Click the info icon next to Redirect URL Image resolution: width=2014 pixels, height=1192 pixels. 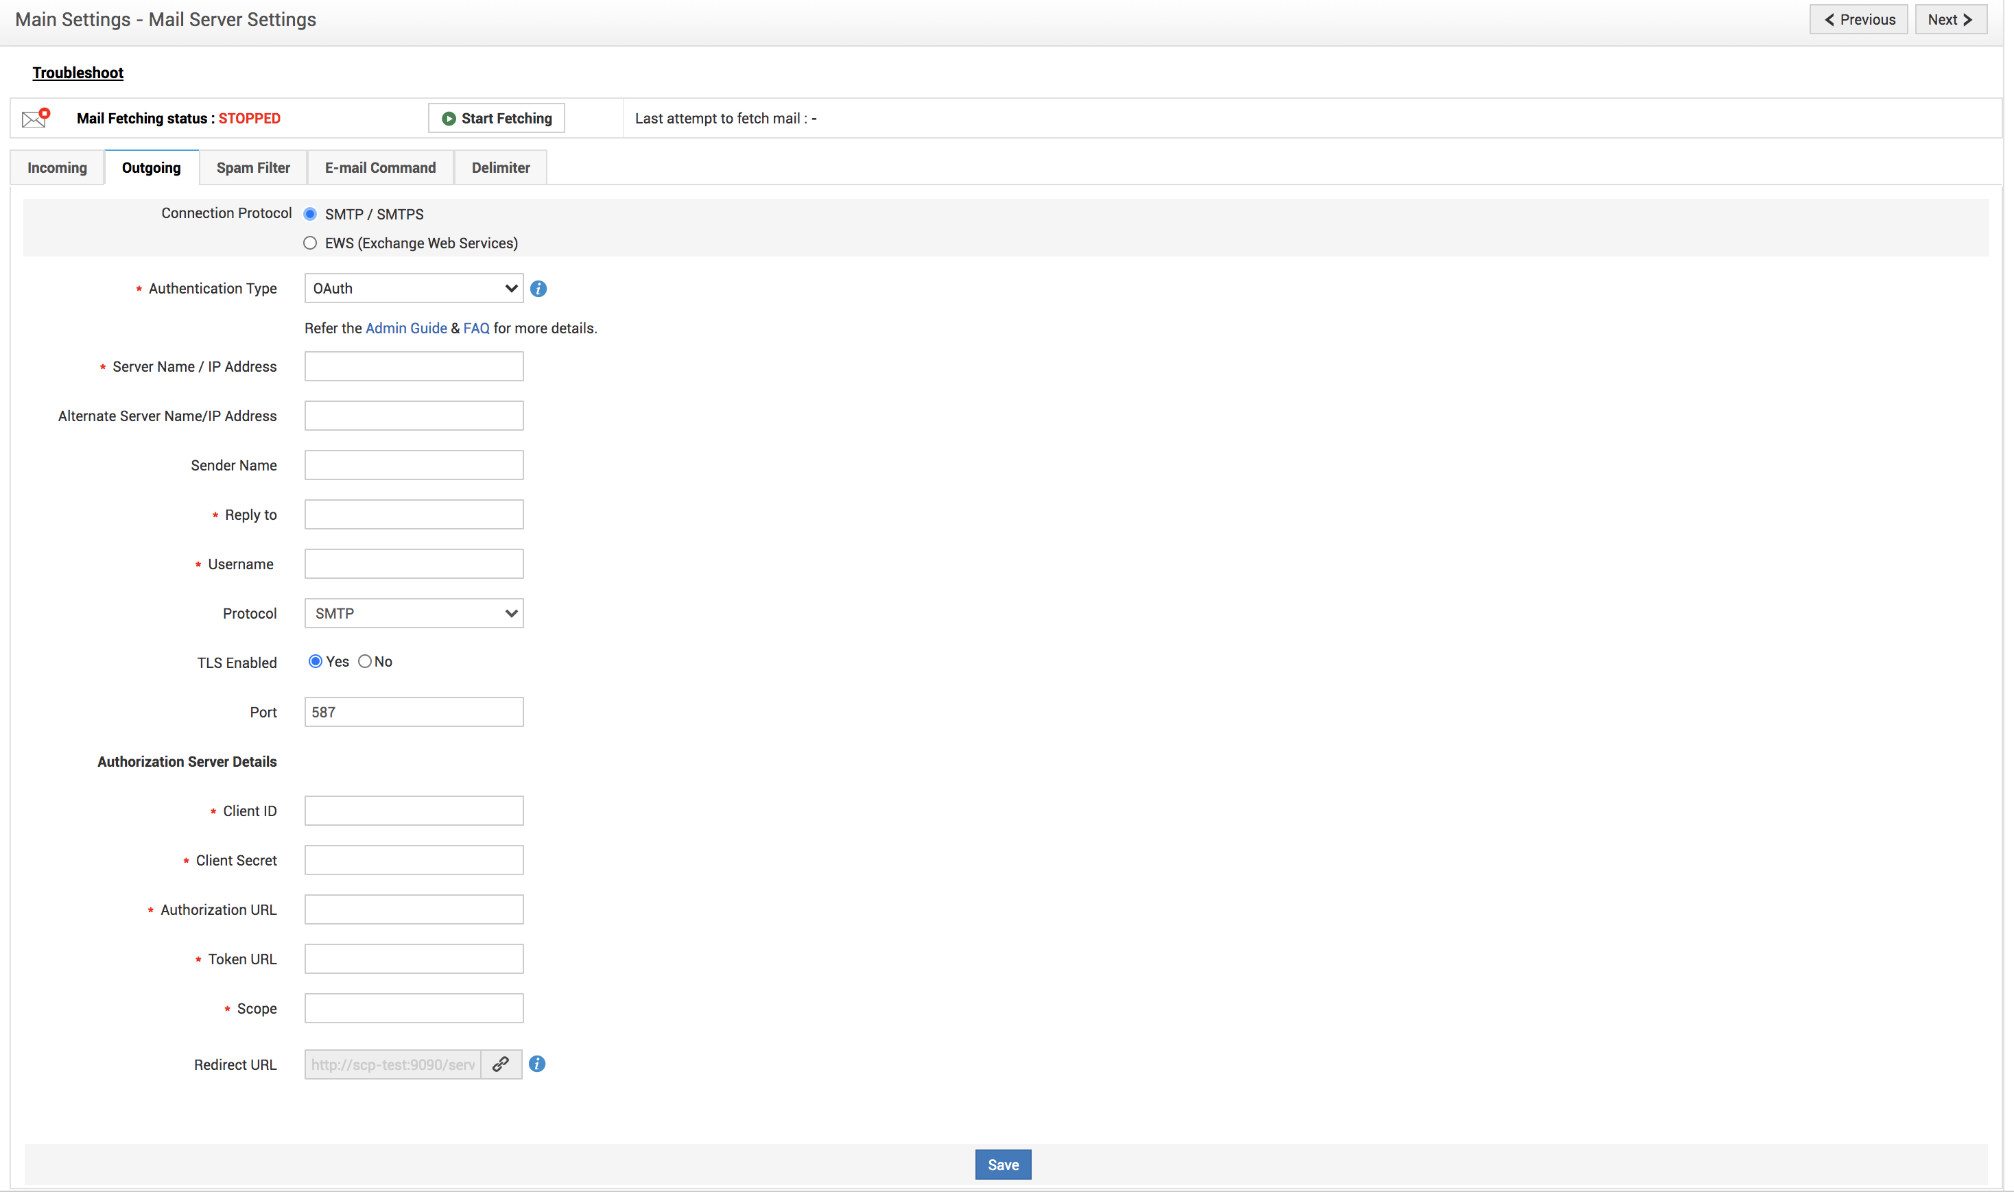pyautogui.click(x=537, y=1064)
